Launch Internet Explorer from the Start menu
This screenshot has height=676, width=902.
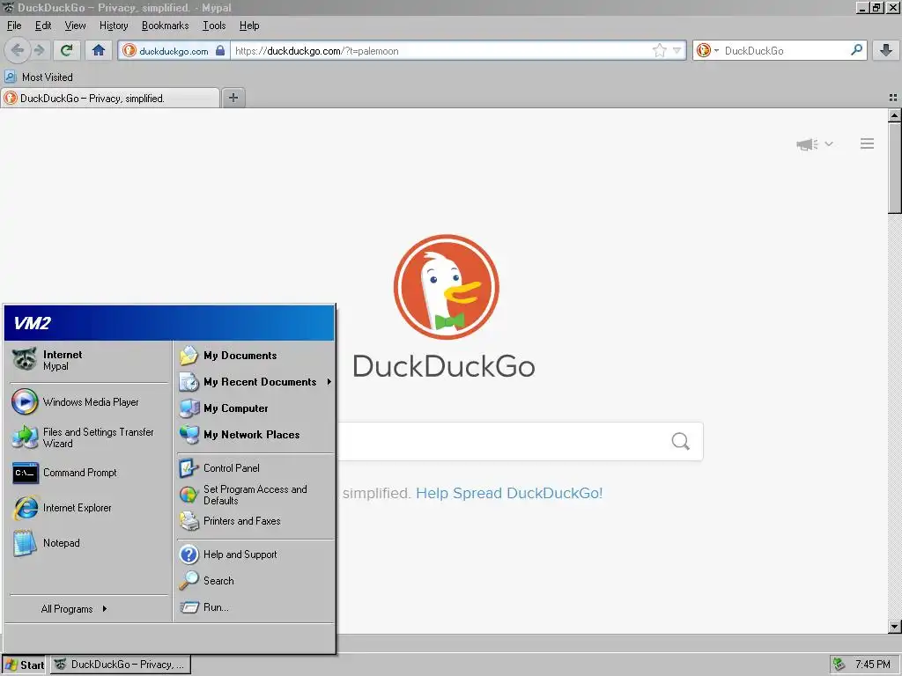pyautogui.click(x=88, y=508)
